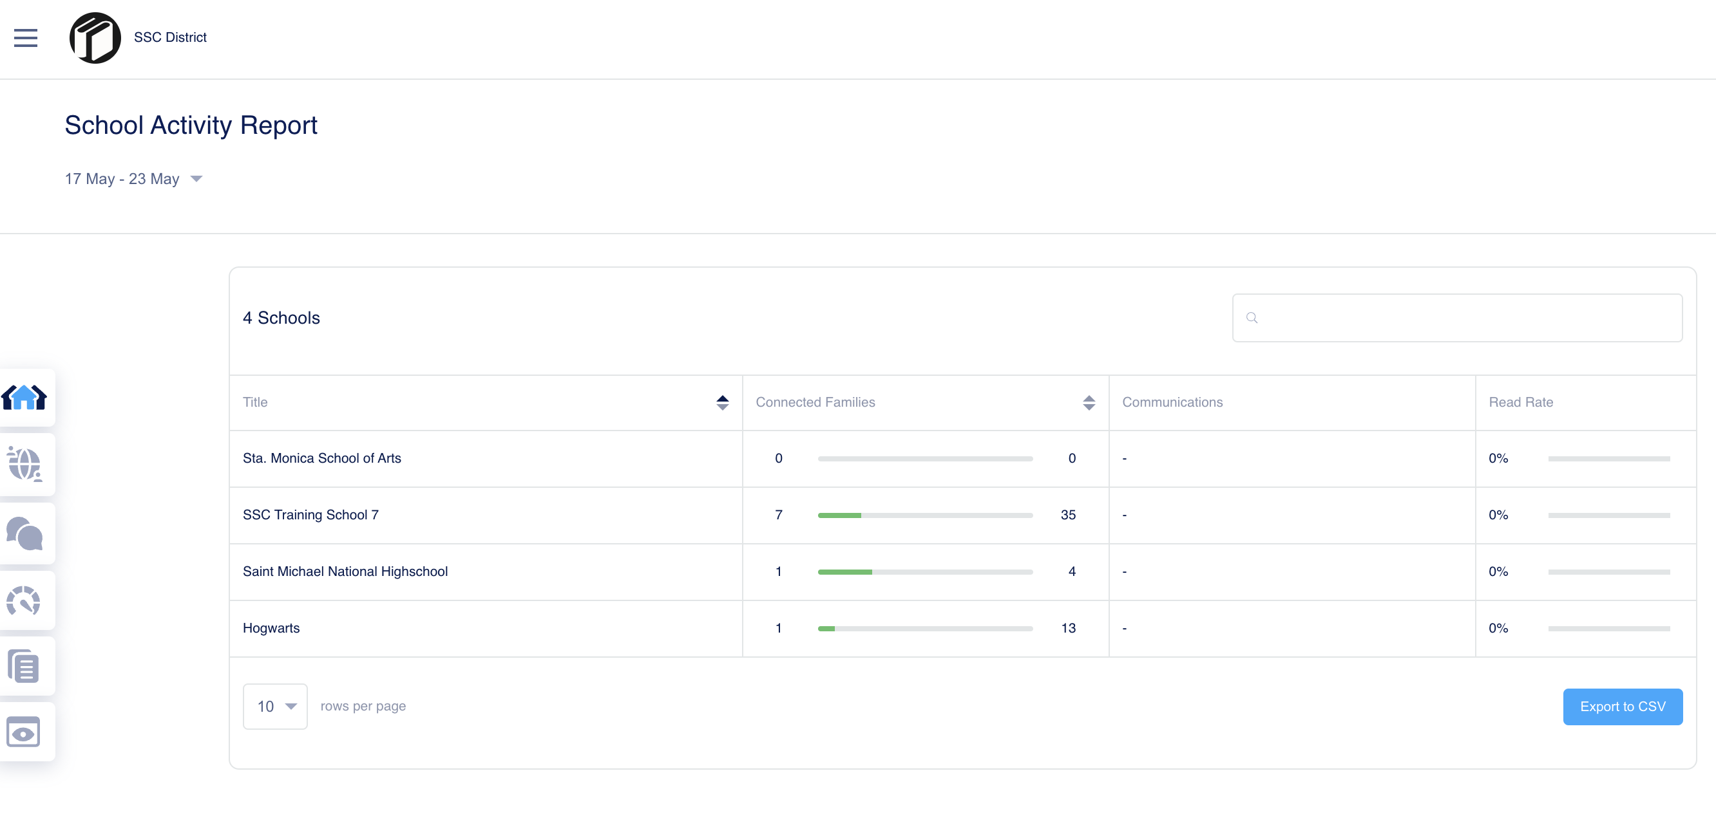This screenshot has height=816, width=1716.
Task: Open Saint Michael National Highschool entry
Action: point(345,571)
